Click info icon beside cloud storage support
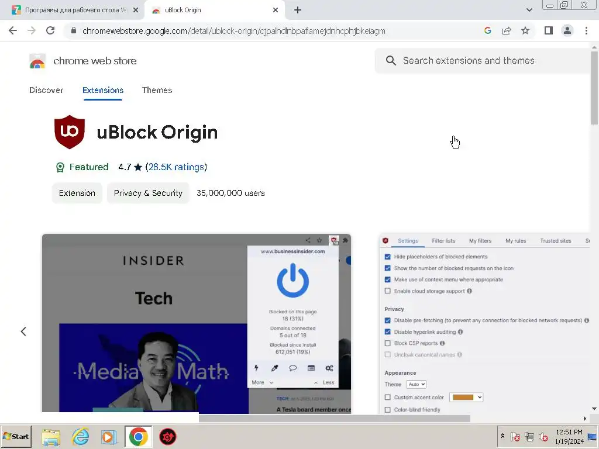 point(470,291)
